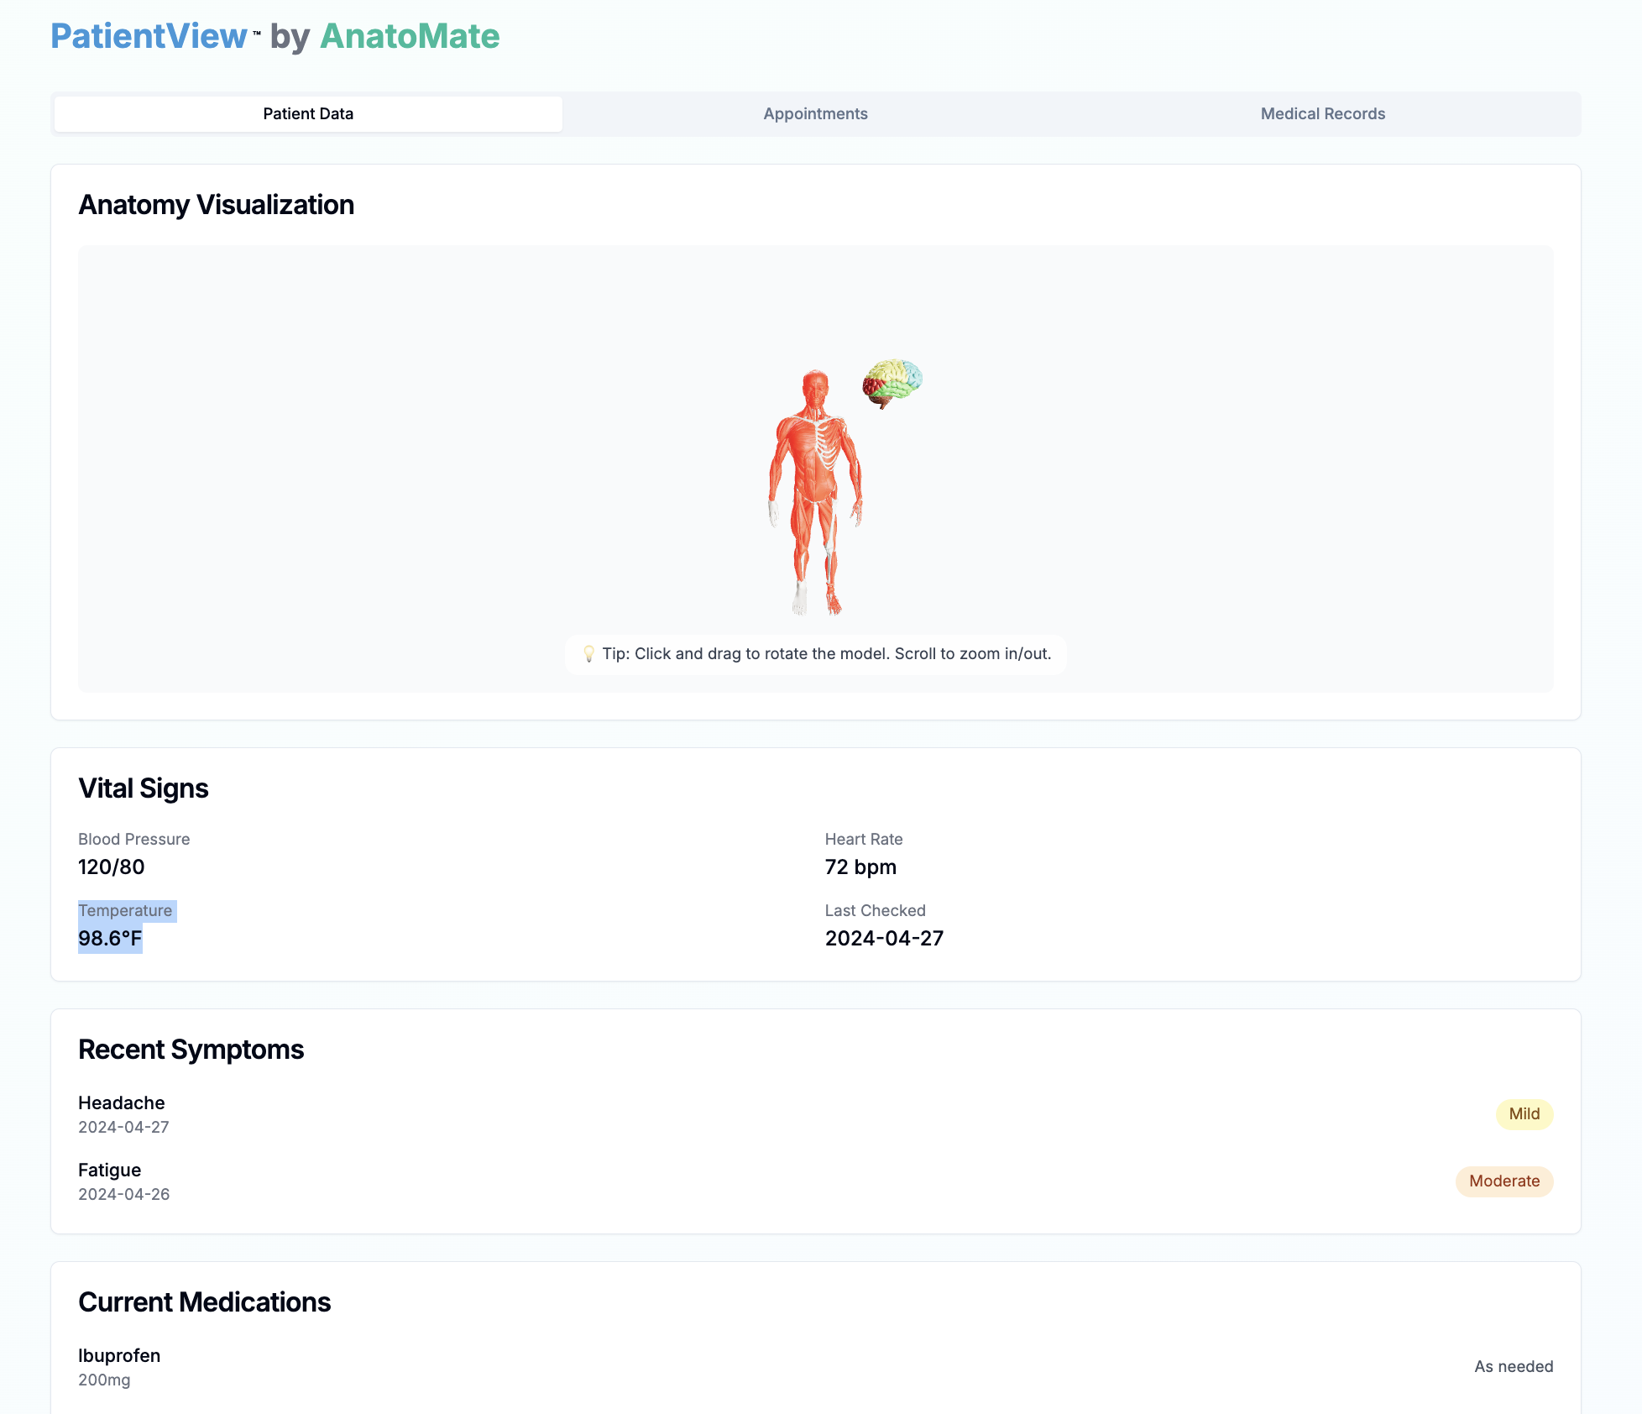Click the rotate model tip banner

pyautogui.click(x=825, y=654)
